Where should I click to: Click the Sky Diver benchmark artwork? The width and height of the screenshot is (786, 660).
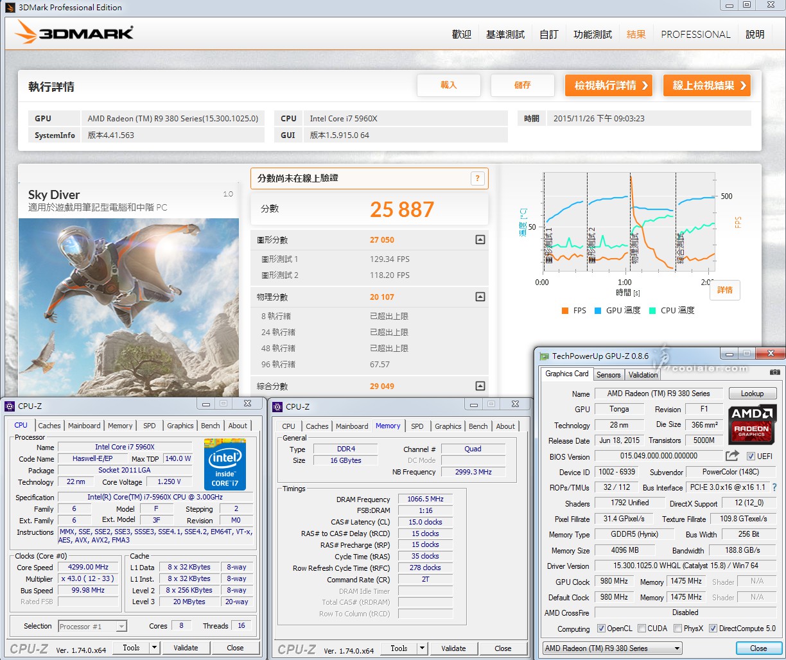[128, 307]
